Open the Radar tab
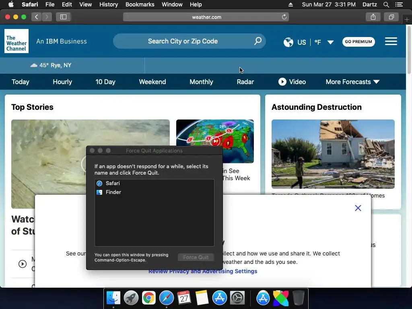The width and height of the screenshot is (412, 309). (245, 82)
